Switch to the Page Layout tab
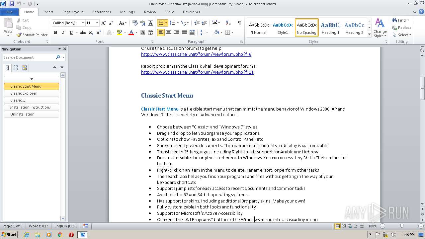The image size is (425, 239). [73, 12]
